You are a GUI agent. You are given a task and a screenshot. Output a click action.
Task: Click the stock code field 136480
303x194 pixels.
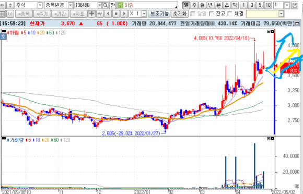point(86,5)
